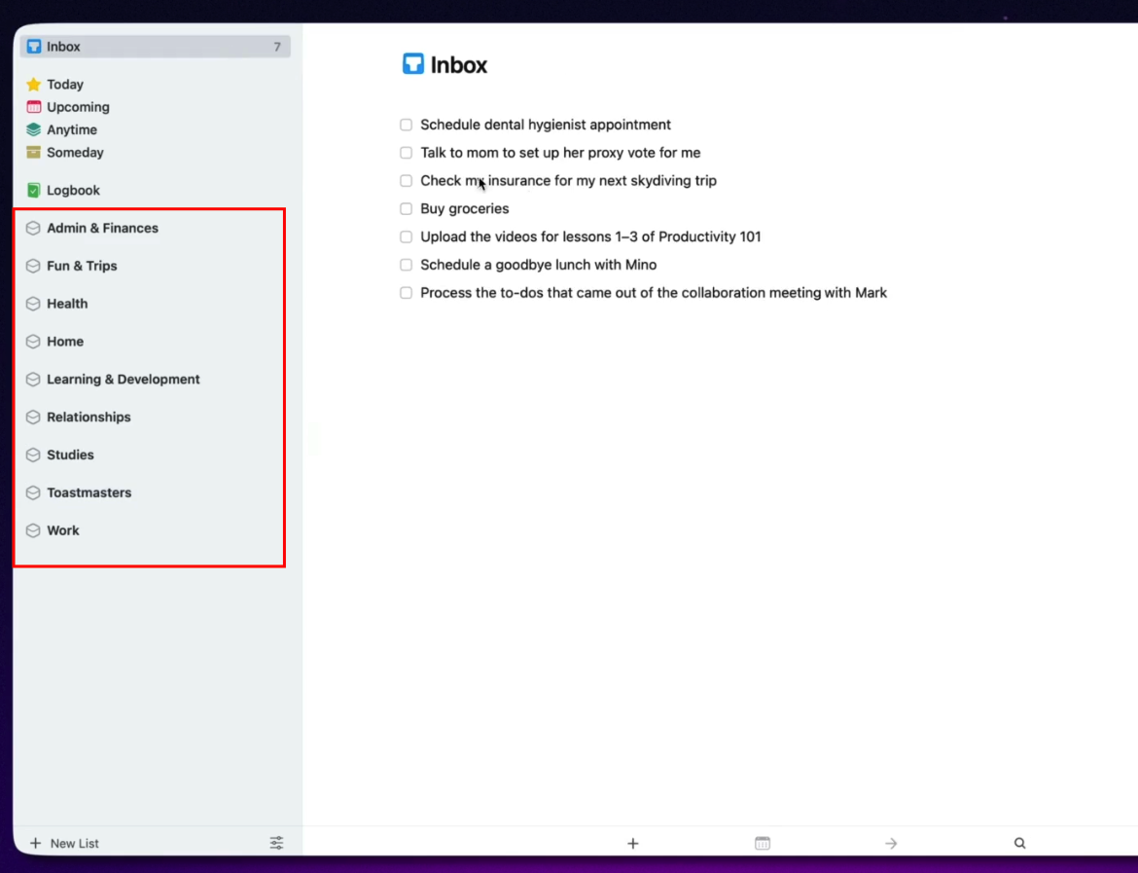Click the Learning & Development area icon
Image resolution: width=1138 pixels, height=873 pixels.
pyautogui.click(x=33, y=380)
